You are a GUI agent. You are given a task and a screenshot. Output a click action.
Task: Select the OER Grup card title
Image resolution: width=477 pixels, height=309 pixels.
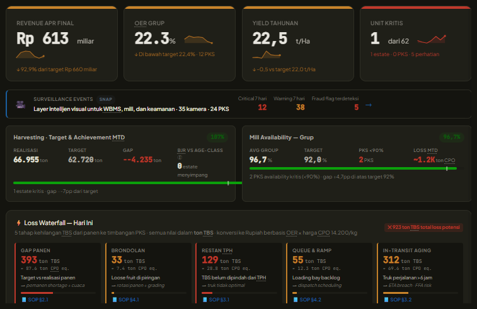[x=149, y=23]
